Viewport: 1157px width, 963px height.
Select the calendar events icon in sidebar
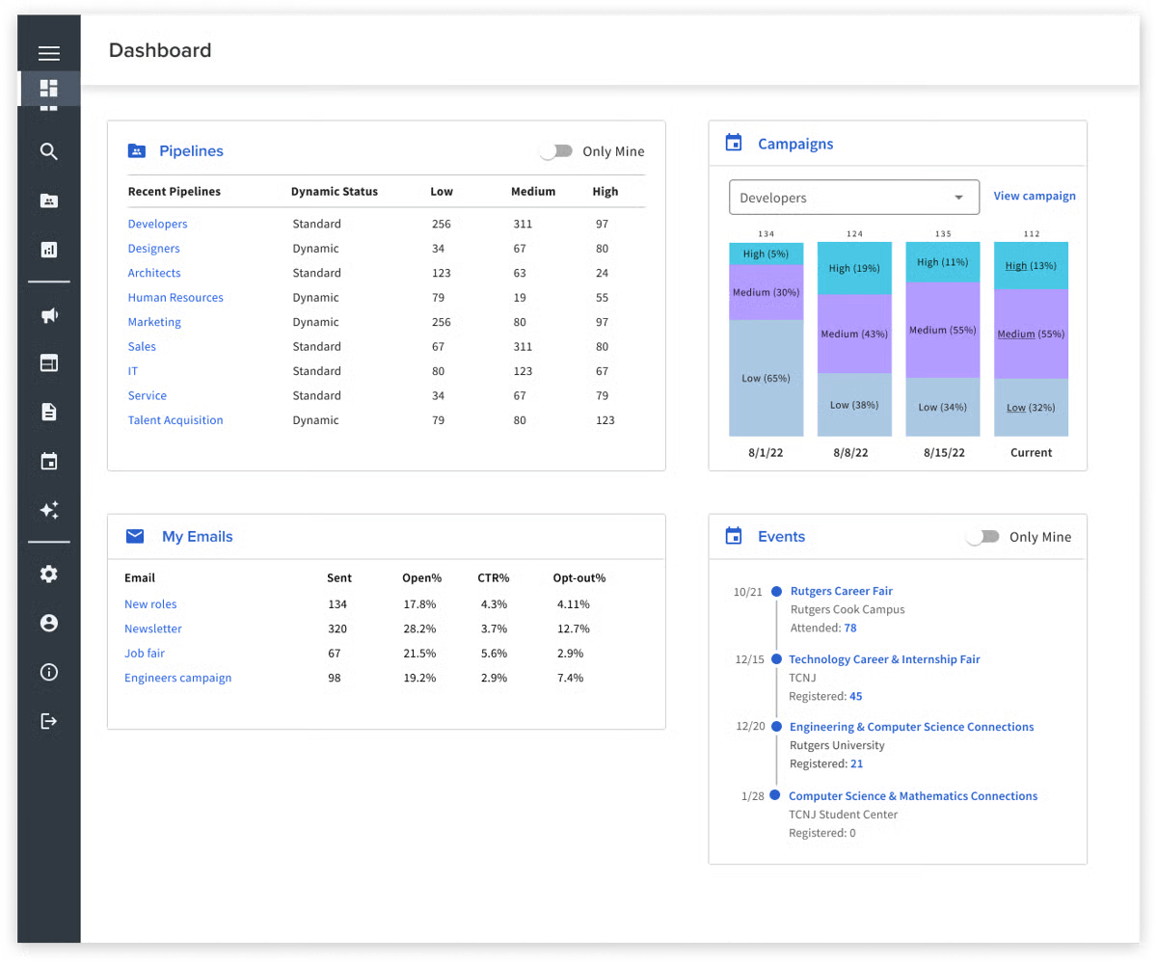pos(48,461)
